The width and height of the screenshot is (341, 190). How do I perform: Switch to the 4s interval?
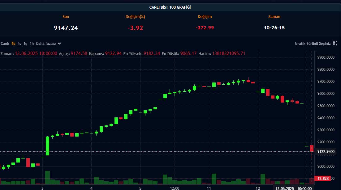click(x=19, y=44)
